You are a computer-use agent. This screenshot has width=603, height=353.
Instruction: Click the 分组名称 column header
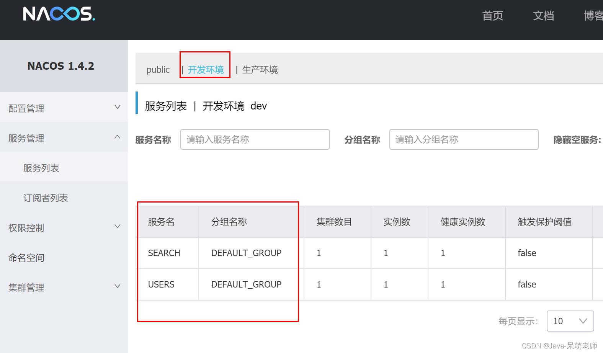tap(229, 222)
